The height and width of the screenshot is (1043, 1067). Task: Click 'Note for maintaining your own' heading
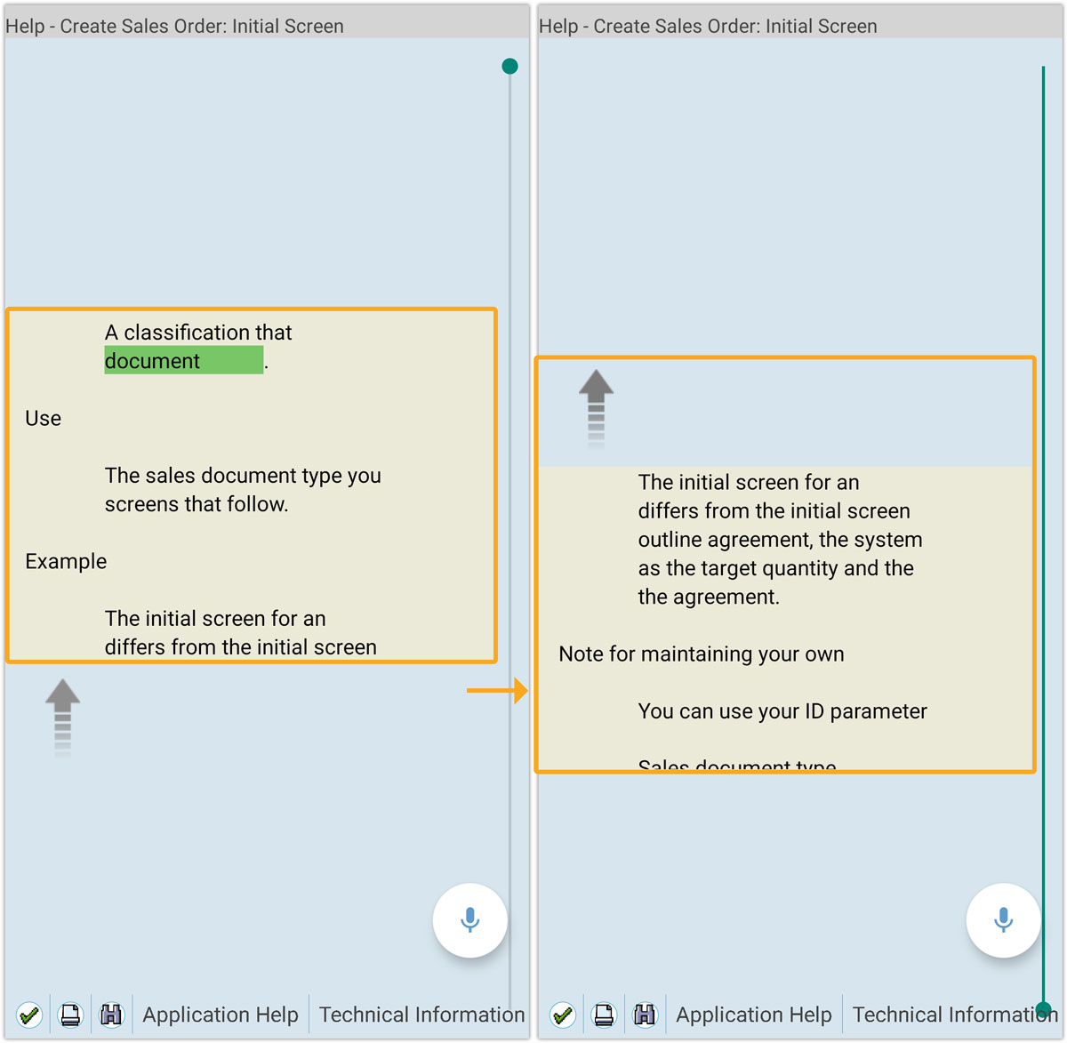click(702, 654)
